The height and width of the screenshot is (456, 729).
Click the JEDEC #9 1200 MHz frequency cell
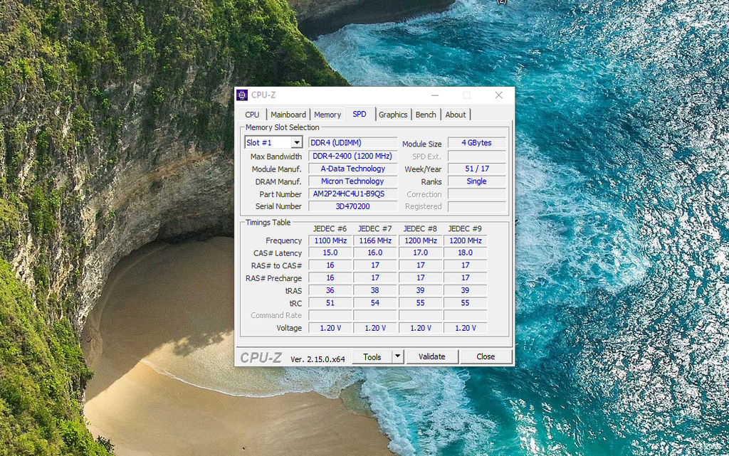point(466,240)
